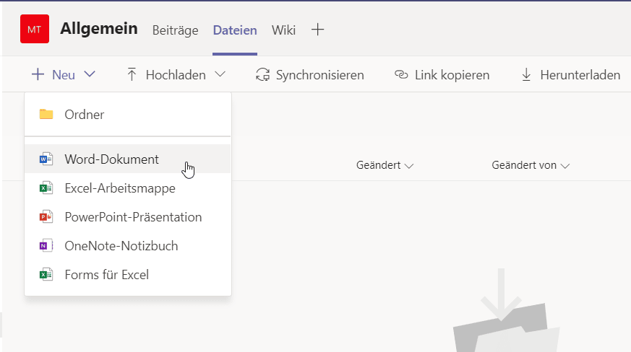This screenshot has height=352, width=631.
Task: Create a new PowerPoint-Präsentation
Action: point(127,217)
